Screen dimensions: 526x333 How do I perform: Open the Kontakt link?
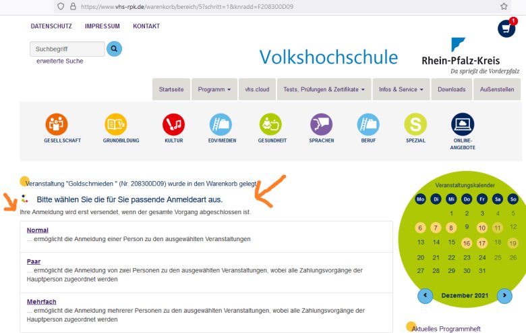[146, 26]
